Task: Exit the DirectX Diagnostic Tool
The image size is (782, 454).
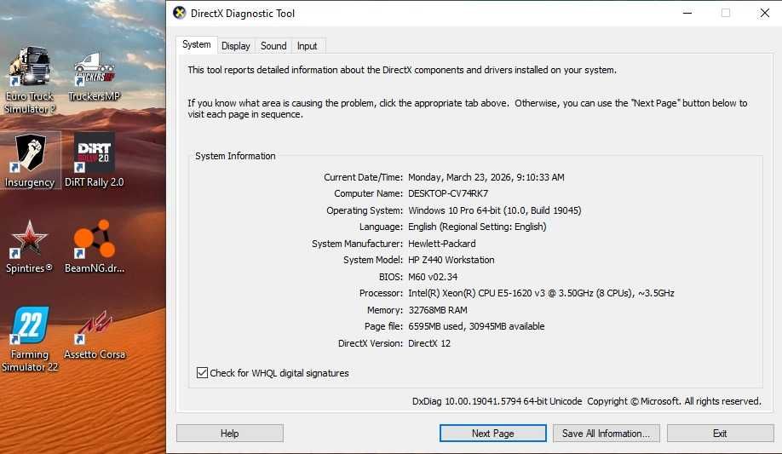Action: 720,433
